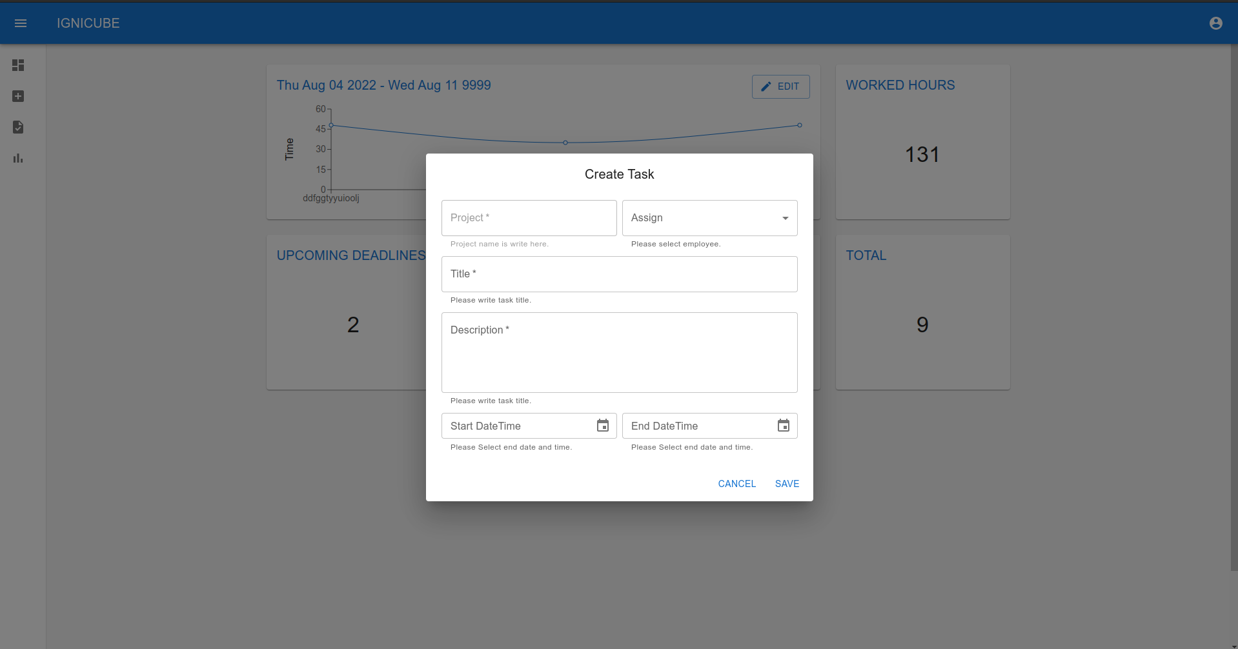Open the dashboard view from the sidebar
Screen dimensions: 1238x649
click(x=18, y=65)
